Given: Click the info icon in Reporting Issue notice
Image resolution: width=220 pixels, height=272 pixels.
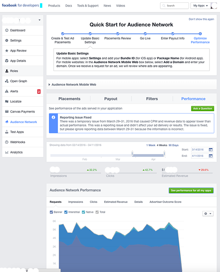Looking at the screenshot, I should [54, 117].
